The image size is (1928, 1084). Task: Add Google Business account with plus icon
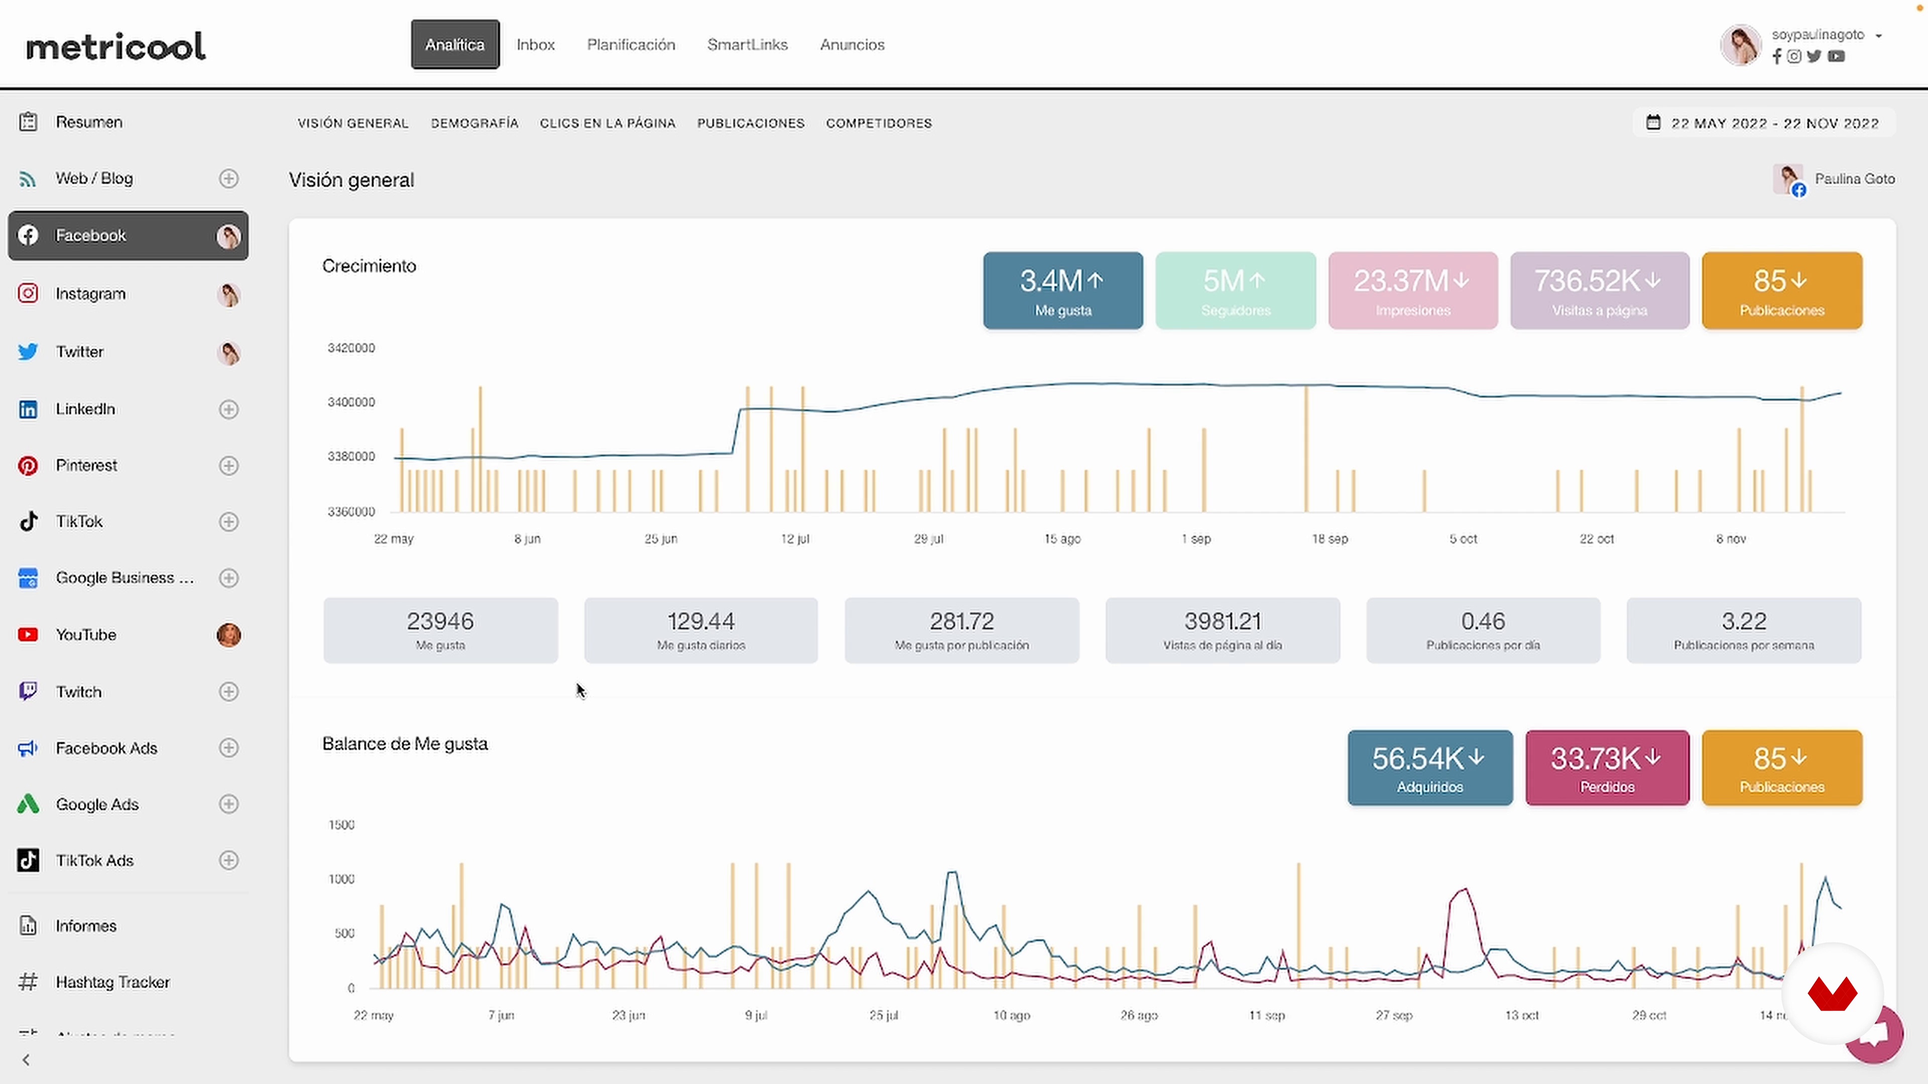click(229, 578)
